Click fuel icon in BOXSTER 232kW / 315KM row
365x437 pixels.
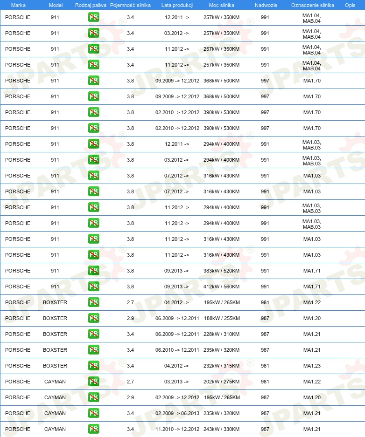(x=93, y=366)
